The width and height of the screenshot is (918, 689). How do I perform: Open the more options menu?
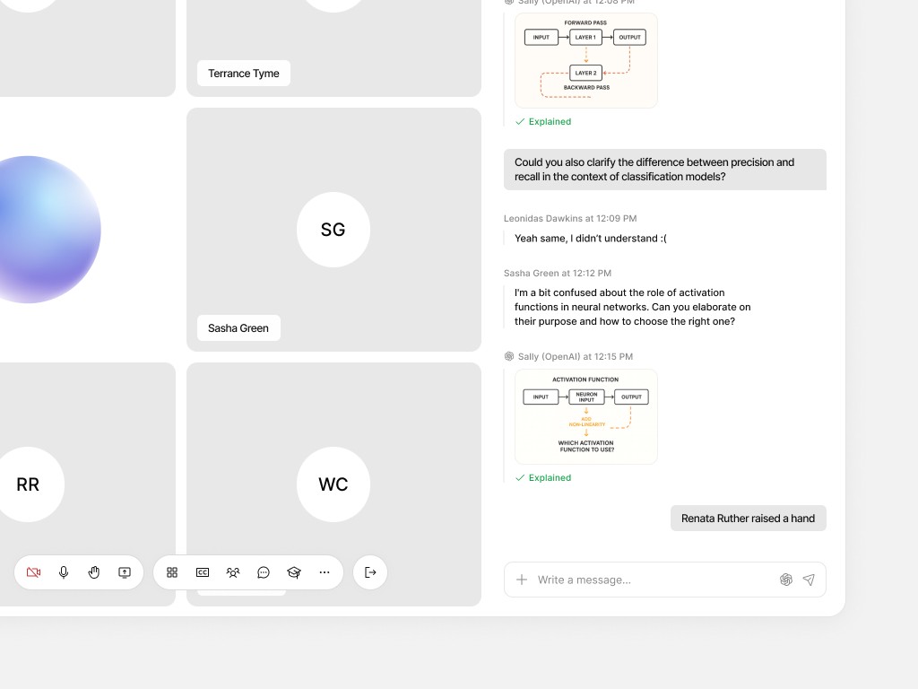[x=325, y=572]
